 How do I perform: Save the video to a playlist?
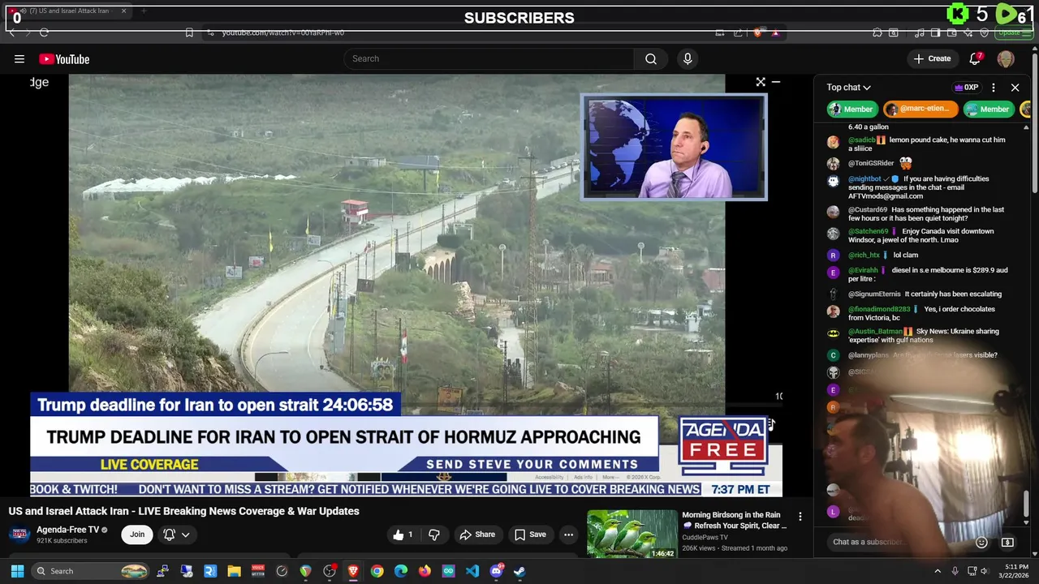click(x=530, y=535)
